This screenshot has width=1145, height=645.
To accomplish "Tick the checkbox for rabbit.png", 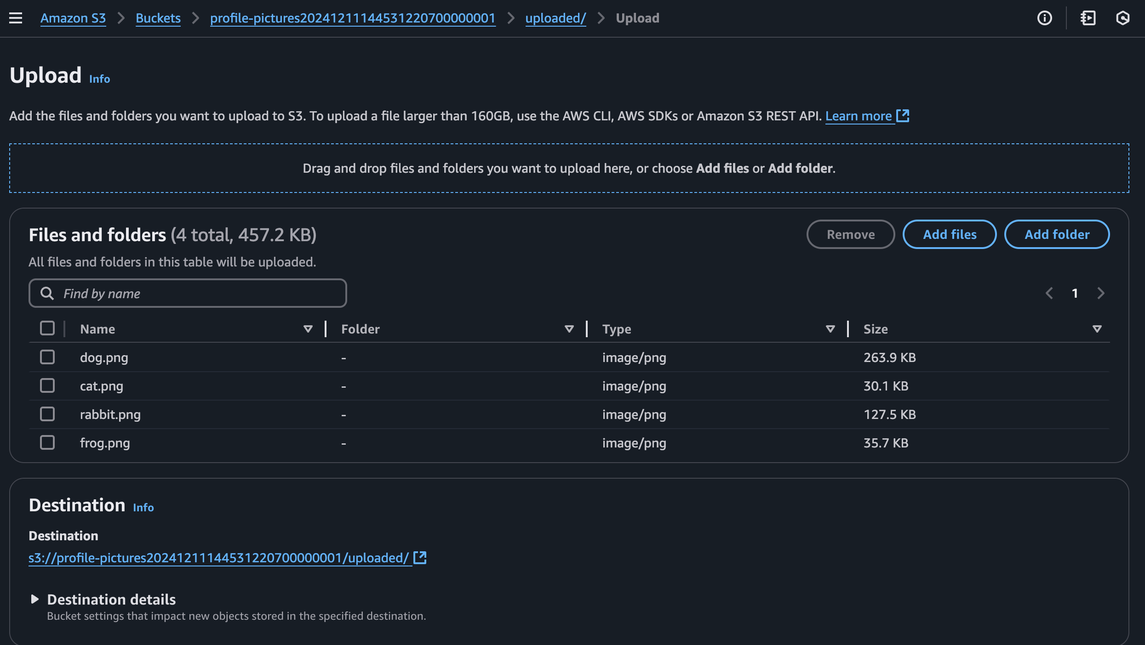I will 47,414.
